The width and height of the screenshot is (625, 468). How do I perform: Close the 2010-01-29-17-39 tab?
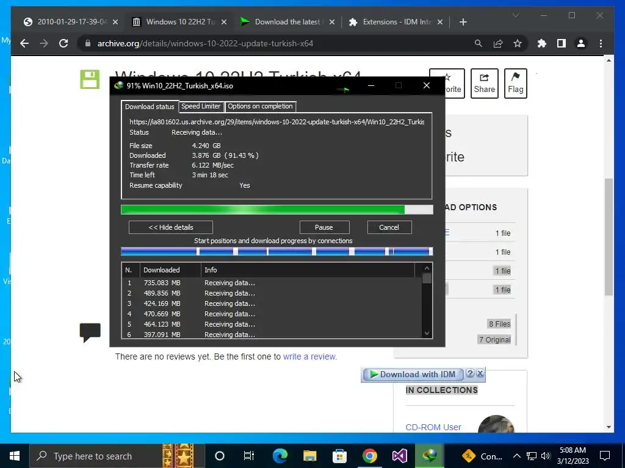click(x=115, y=22)
